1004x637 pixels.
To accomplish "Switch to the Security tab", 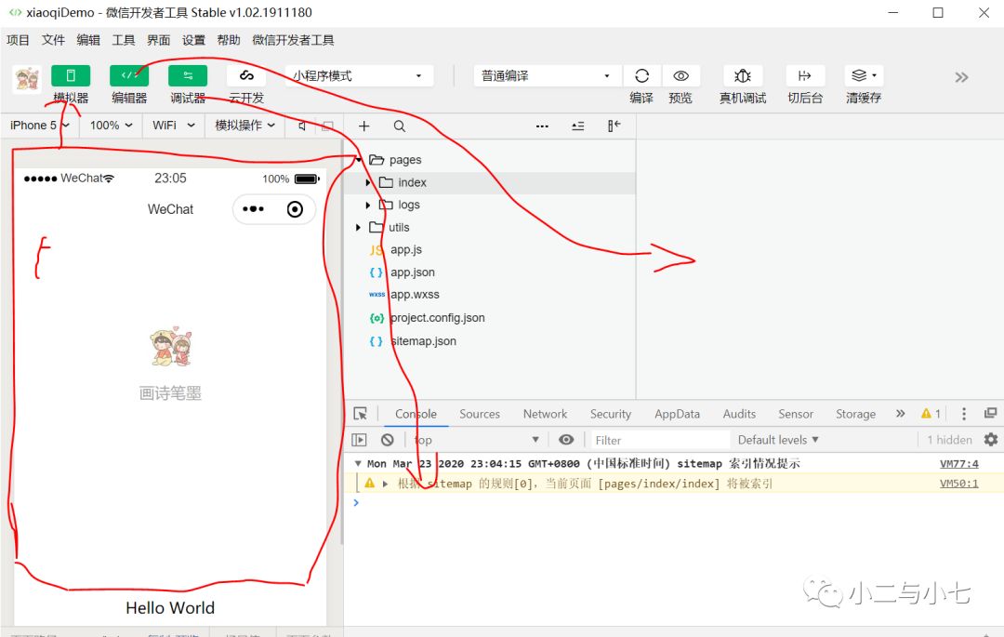I will [x=611, y=414].
